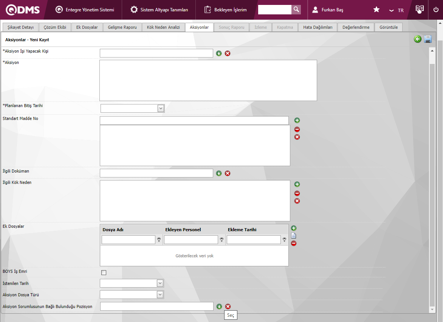Switch to Hata Dağılımları tab
Image resolution: width=443 pixels, height=322 pixels.
tap(318, 27)
